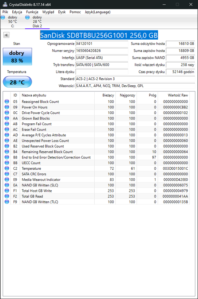The width and height of the screenshot is (198, 299).
Task: Click status orb of Temperature attribute row
Action: (x=7, y=169)
